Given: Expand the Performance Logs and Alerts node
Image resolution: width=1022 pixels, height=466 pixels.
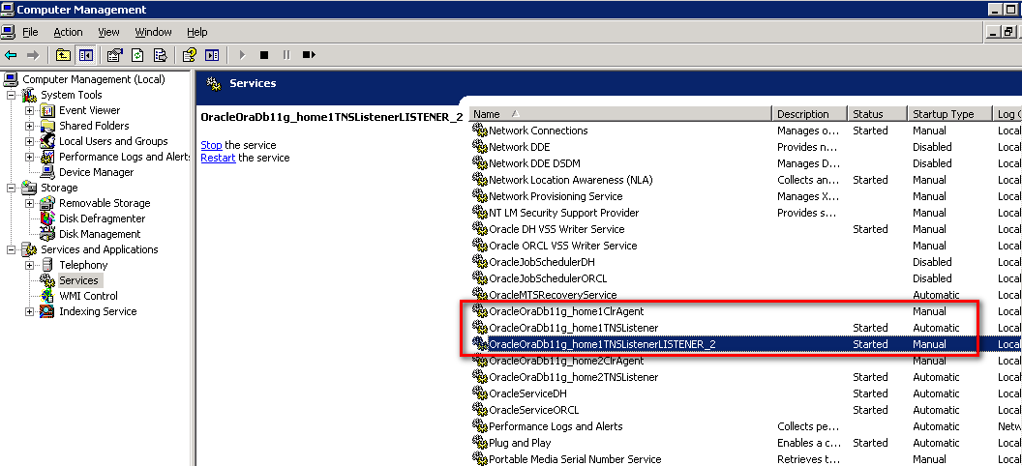Looking at the screenshot, I should click(x=29, y=157).
